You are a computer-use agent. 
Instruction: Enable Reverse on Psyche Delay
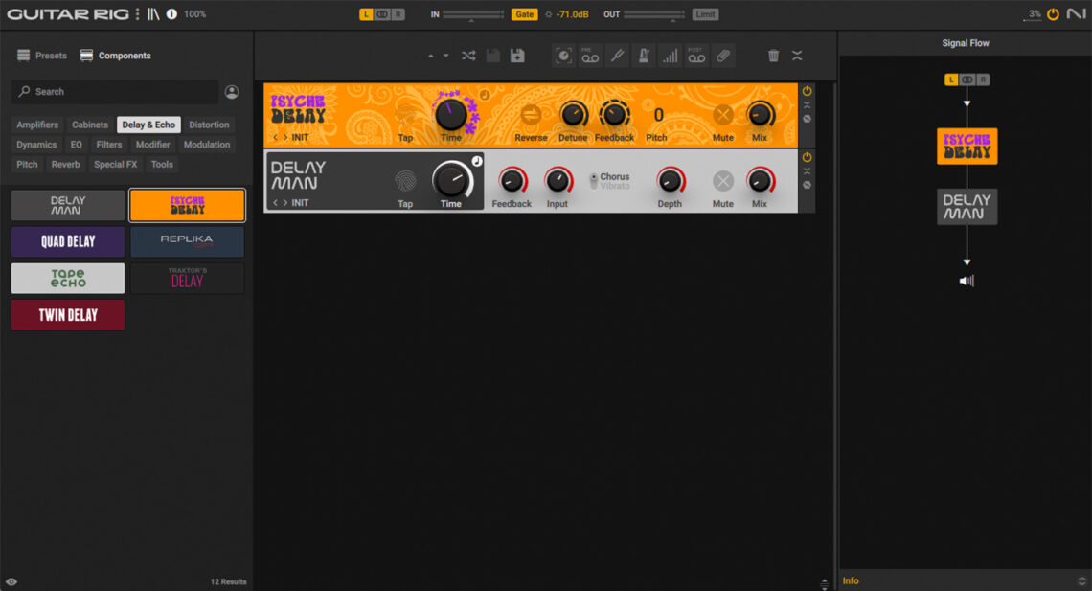(x=530, y=113)
